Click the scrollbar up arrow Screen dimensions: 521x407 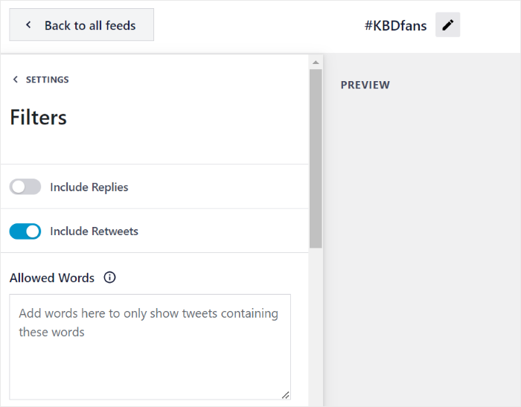tap(316, 63)
